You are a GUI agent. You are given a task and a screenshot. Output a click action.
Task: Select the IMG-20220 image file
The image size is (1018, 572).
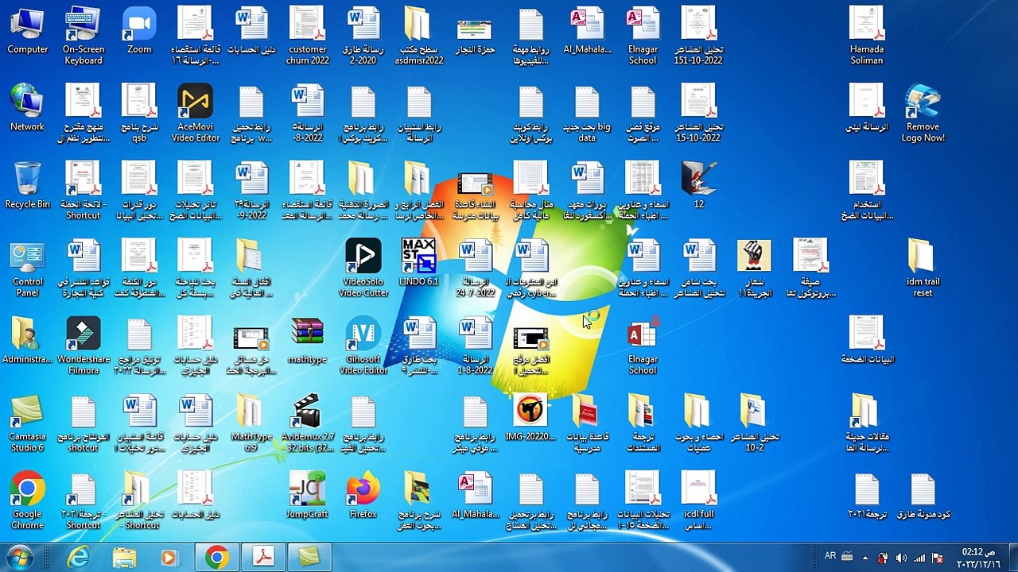pyautogui.click(x=531, y=418)
